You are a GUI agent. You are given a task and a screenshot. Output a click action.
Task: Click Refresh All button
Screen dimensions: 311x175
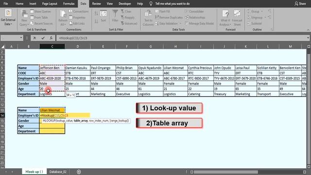(63, 18)
